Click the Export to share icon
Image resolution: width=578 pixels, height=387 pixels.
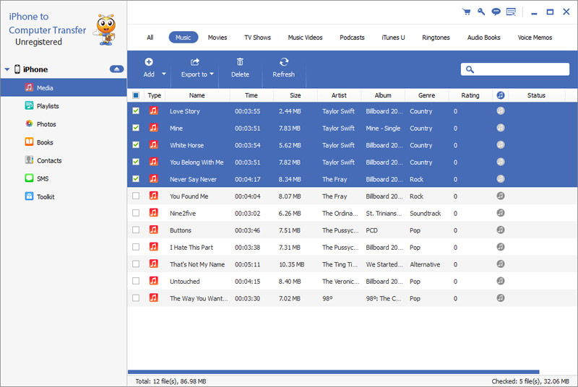tap(194, 62)
